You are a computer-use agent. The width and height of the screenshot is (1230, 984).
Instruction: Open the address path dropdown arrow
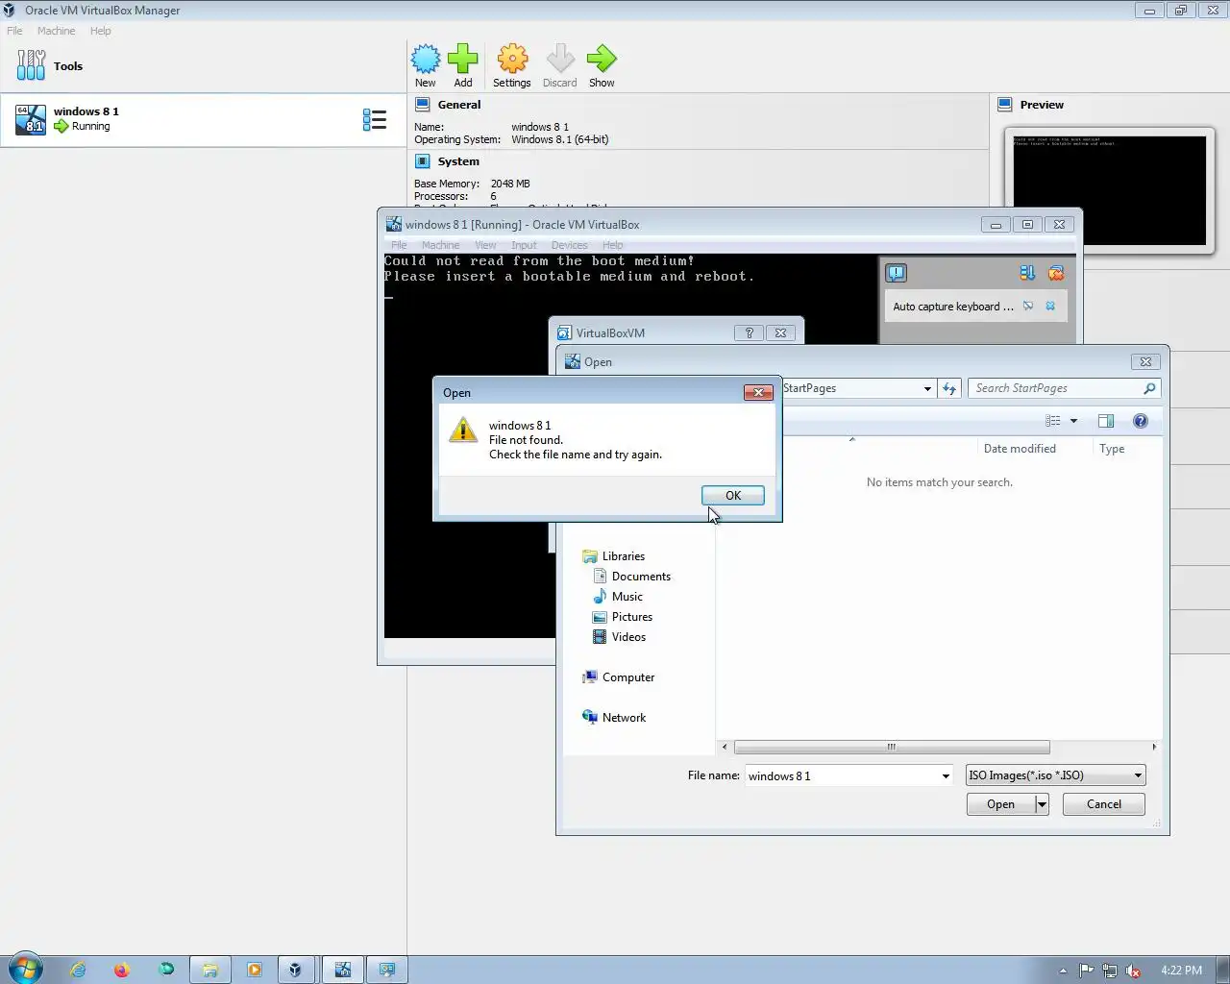(x=927, y=388)
